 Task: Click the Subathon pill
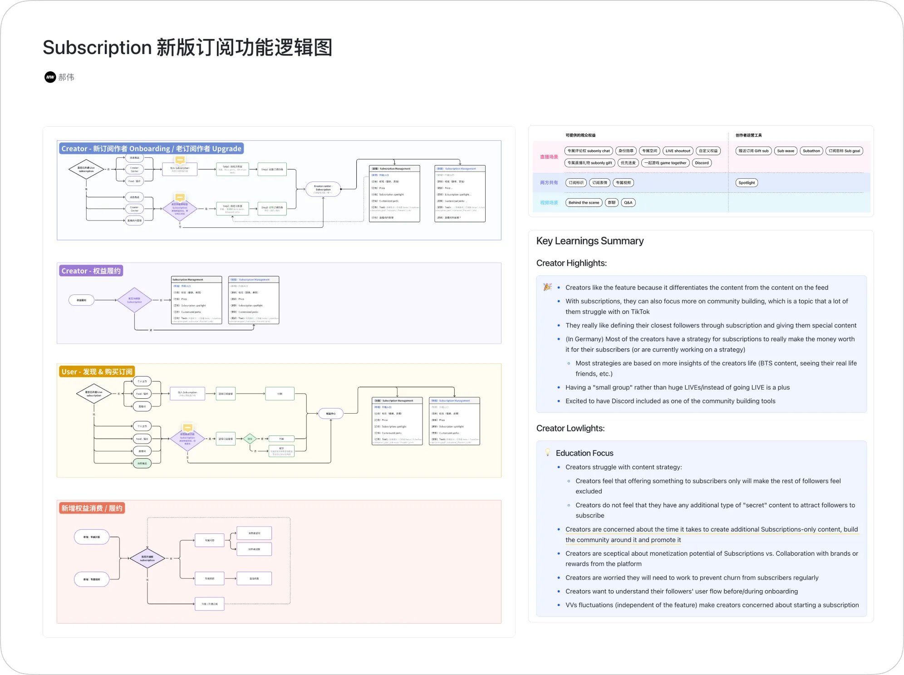811,151
